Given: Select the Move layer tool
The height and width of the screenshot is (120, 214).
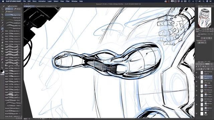Looking at the screenshot, I should (x=2, y=17).
